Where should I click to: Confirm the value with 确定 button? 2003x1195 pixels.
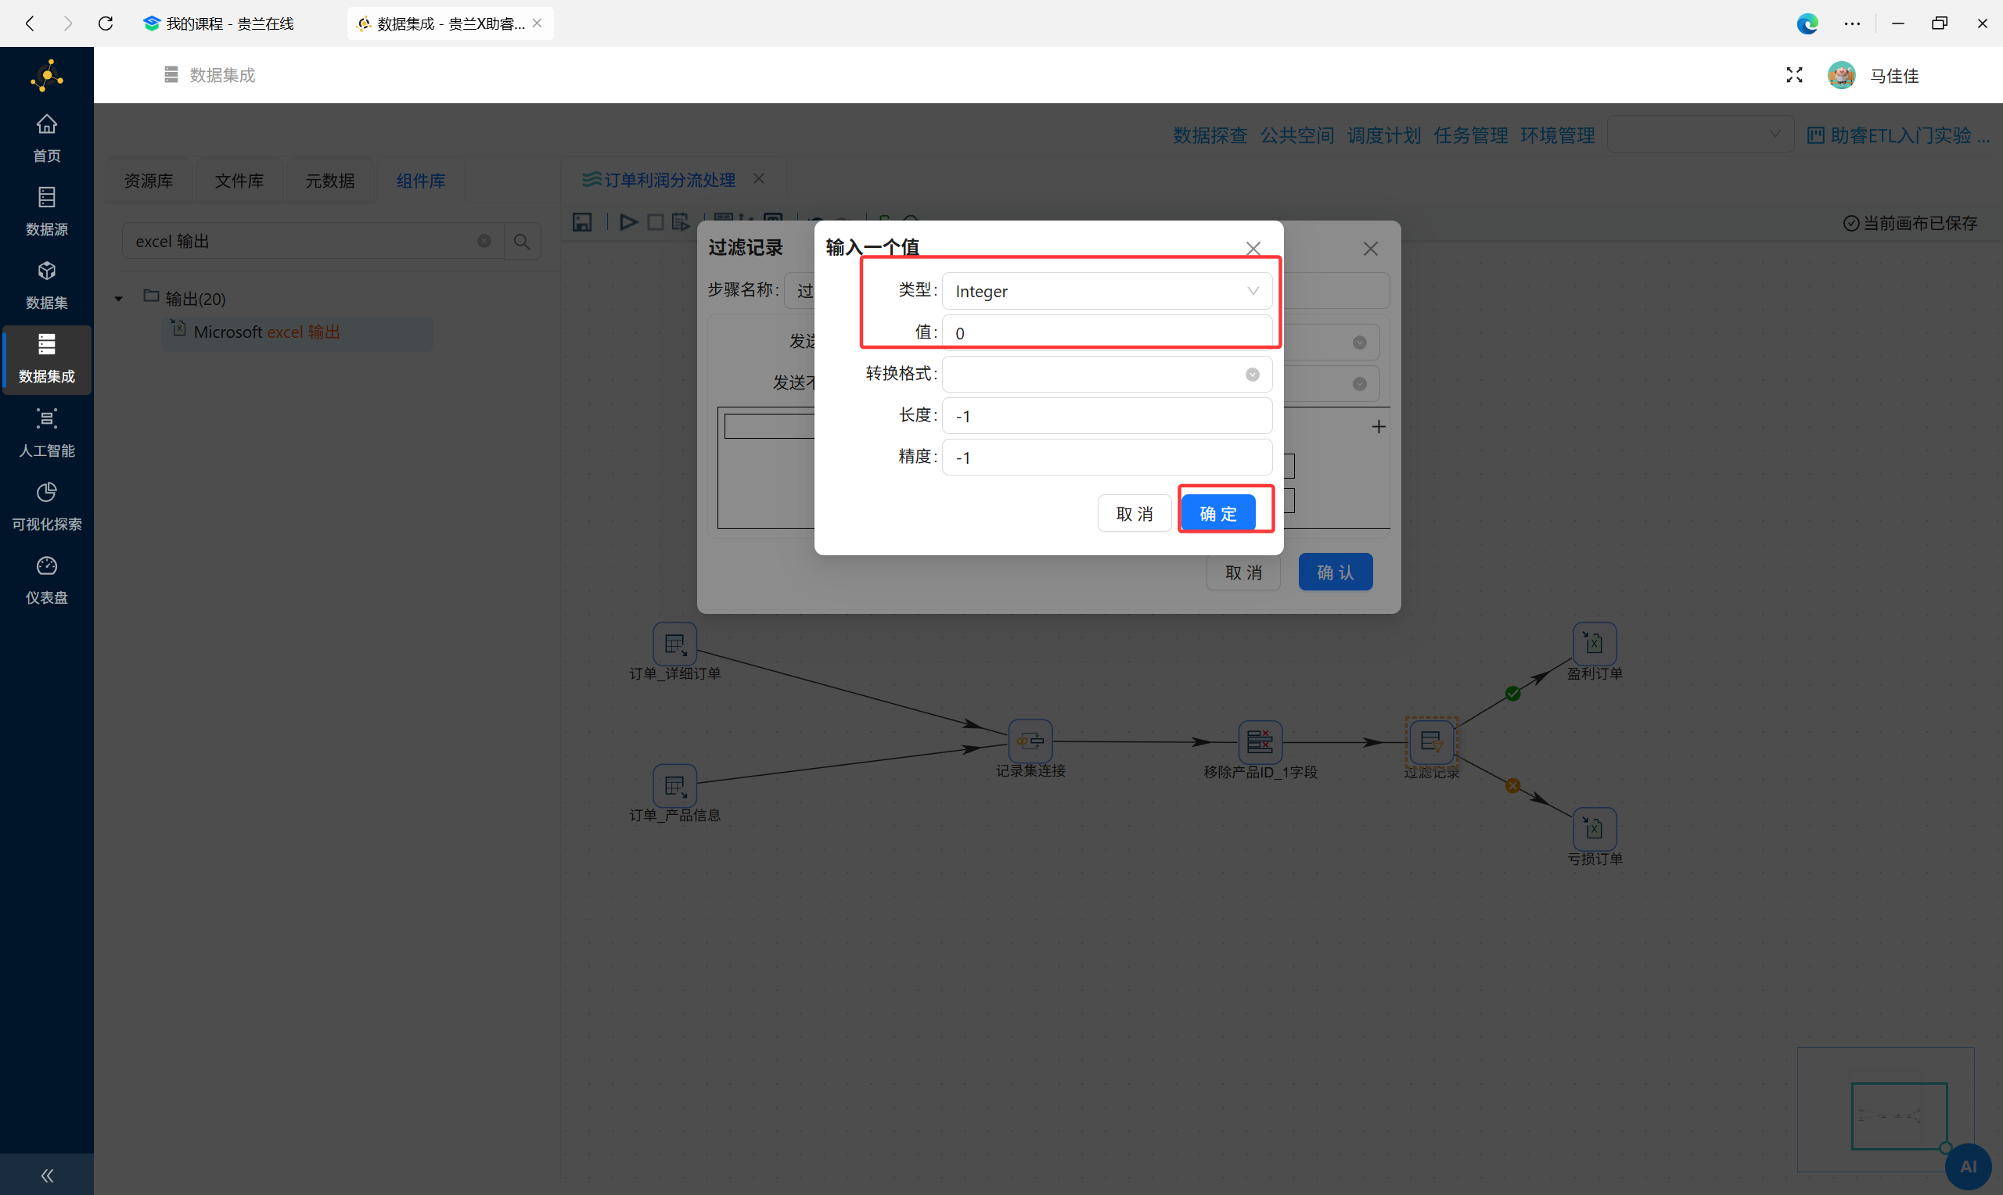click(1217, 513)
